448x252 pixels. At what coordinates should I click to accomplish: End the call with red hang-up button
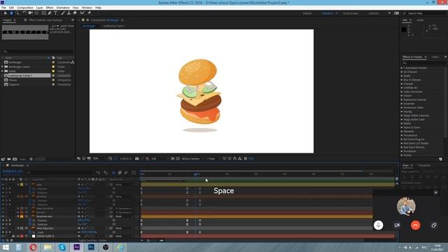(x=415, y=225)
